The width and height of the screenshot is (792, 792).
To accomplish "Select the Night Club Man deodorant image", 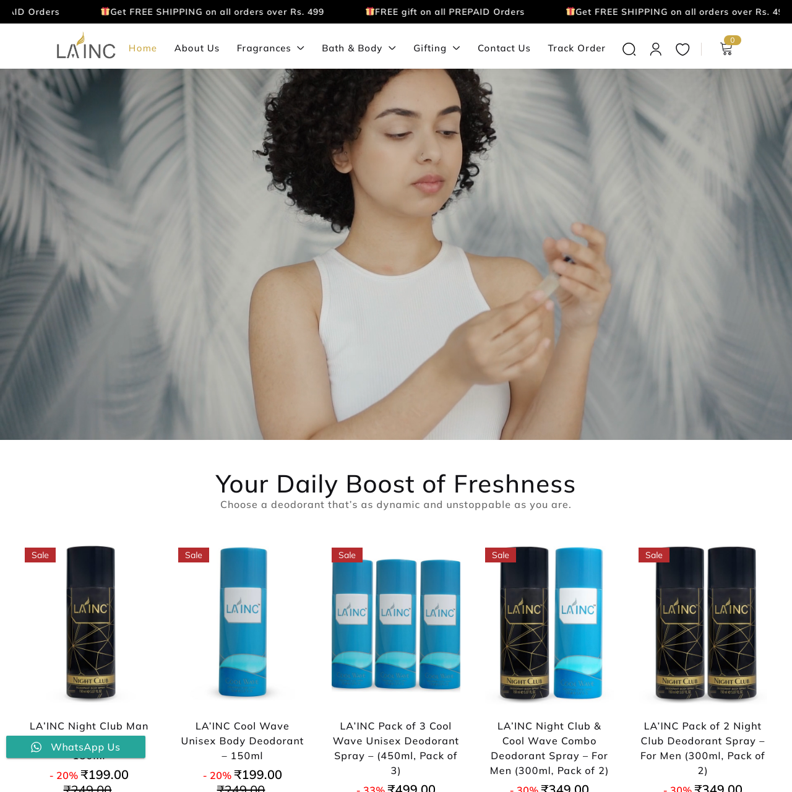I will 90,624.
